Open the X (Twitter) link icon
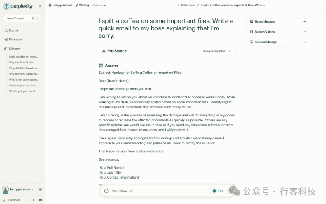This screenshot has width=326, height=204. click(33, 200)
